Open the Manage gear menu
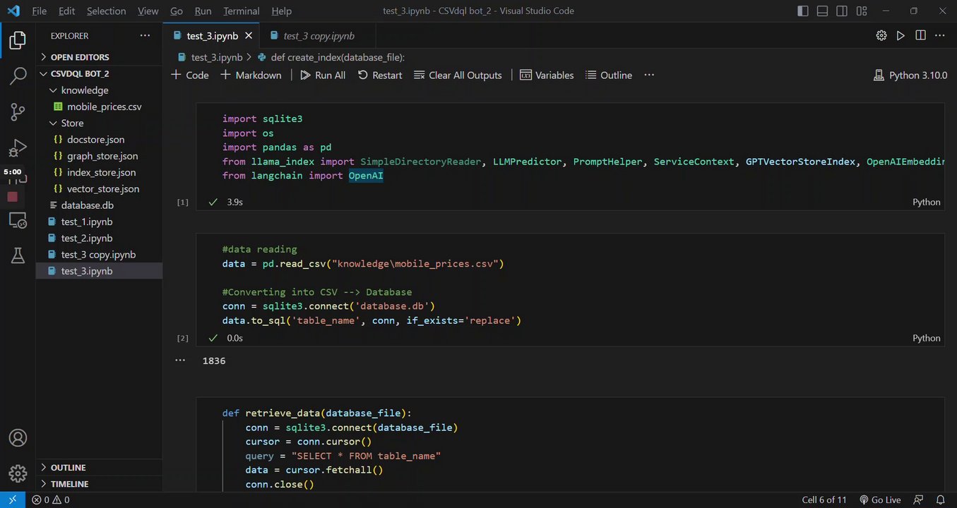 pos(18,473)
